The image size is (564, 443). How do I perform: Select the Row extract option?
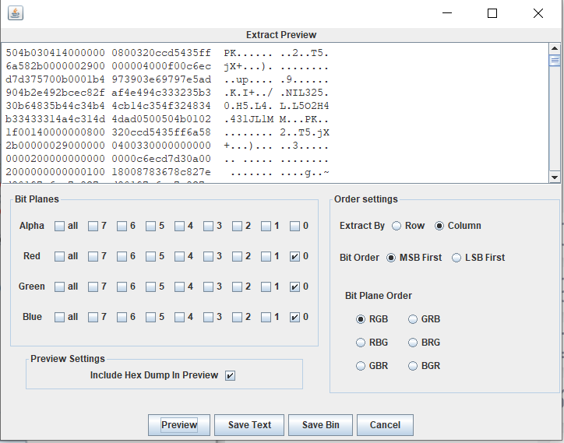tap(397, 226)
